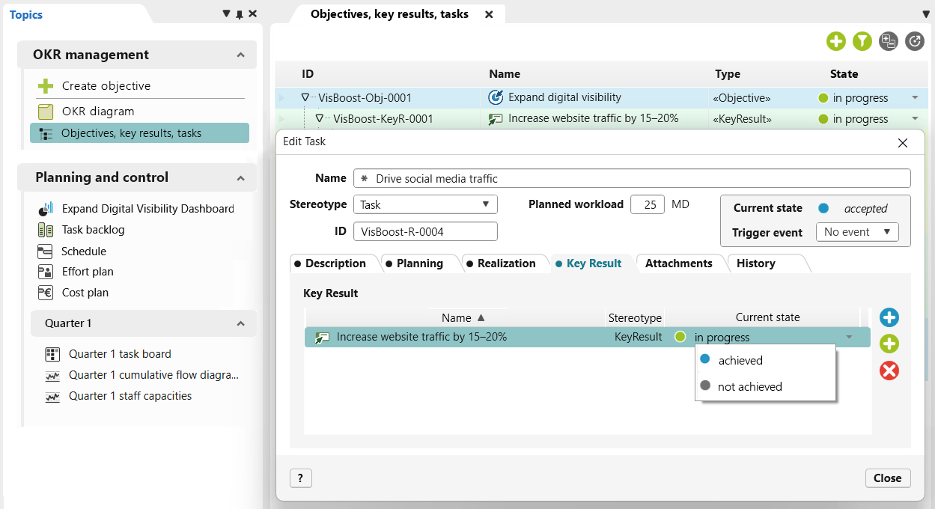Click the grey expand/collapse tree icon in toolbar
Image resolution: width=935 pixels, height=509 pixels.
[889, 41]
